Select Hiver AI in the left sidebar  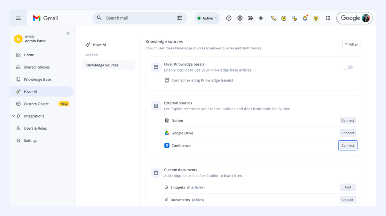tap(41, 91)
